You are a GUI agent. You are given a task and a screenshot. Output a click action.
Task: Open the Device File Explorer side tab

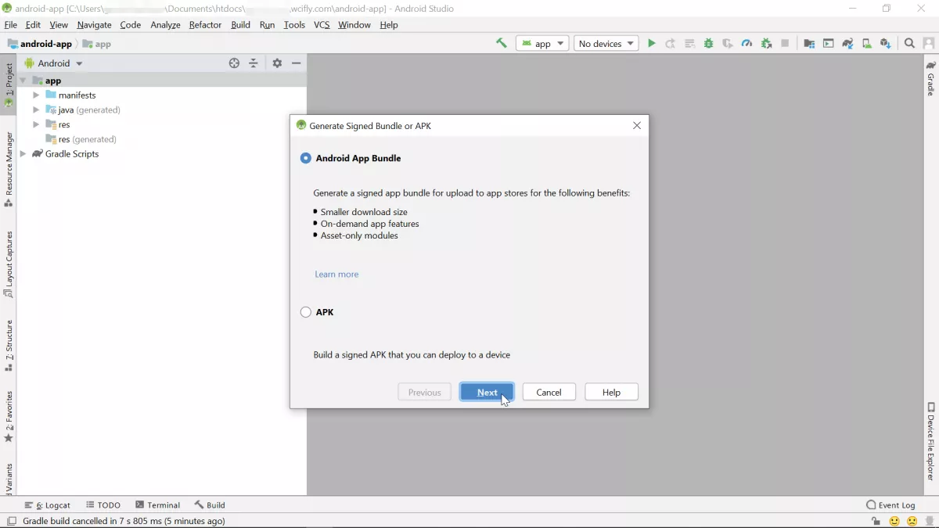pyautogui.click(x=930, y=441)
